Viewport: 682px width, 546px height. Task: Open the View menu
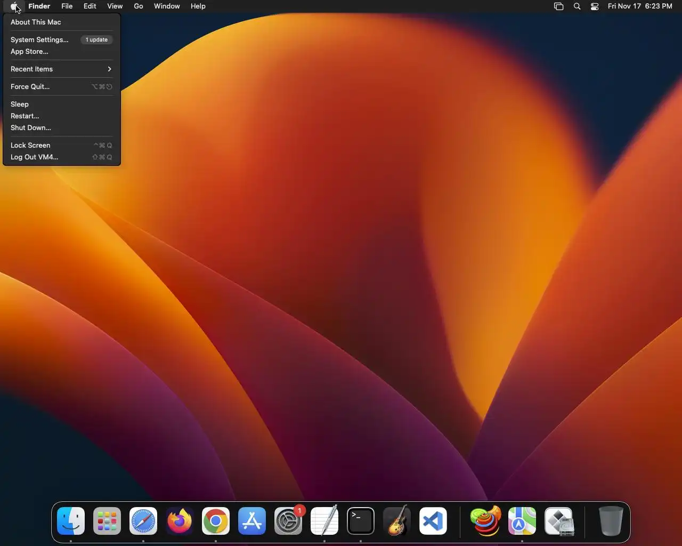pos(115,6)
